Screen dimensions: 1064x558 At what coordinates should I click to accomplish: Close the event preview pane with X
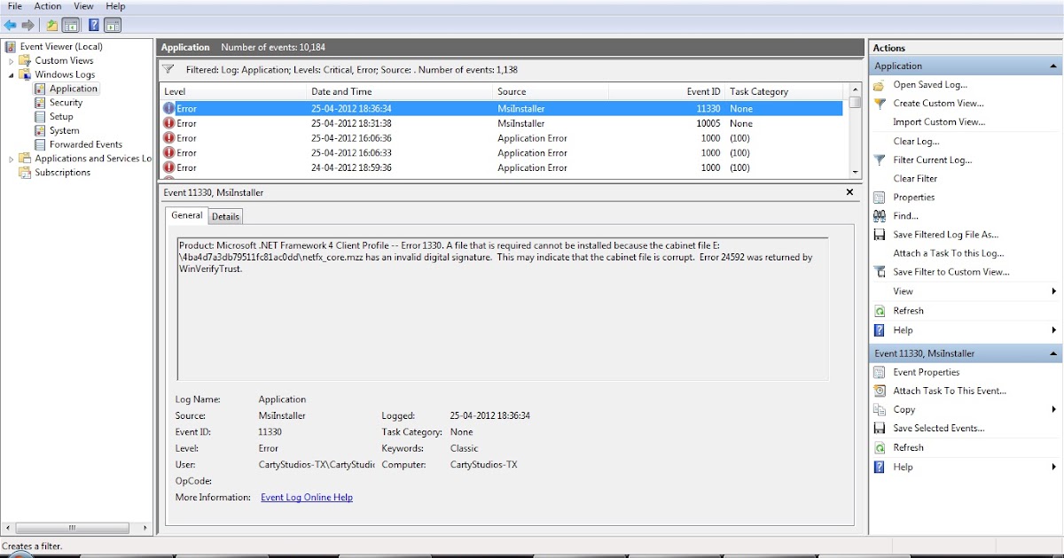point(849,192)
